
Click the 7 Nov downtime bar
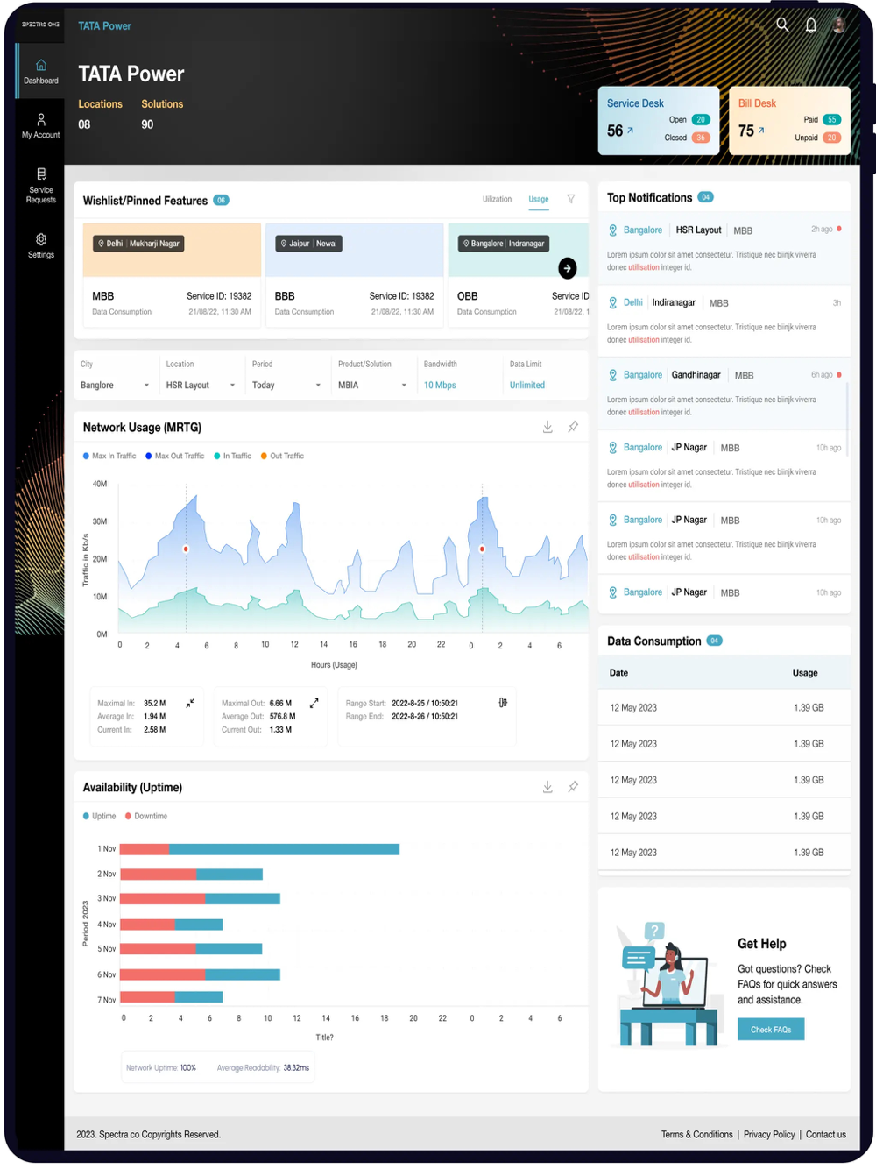coord(147,996)
